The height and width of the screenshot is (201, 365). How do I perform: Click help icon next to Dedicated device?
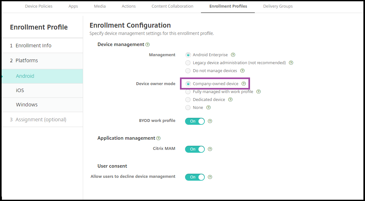(230, 100)
